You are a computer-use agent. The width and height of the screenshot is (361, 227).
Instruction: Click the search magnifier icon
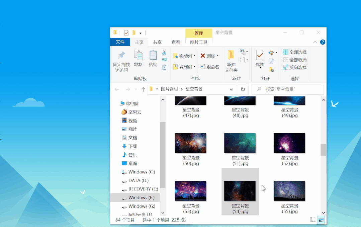point(259,89)
